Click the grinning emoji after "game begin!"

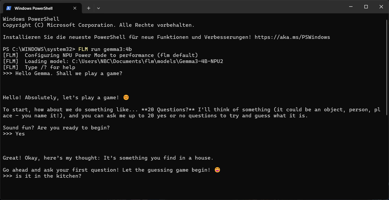(217, 170)
